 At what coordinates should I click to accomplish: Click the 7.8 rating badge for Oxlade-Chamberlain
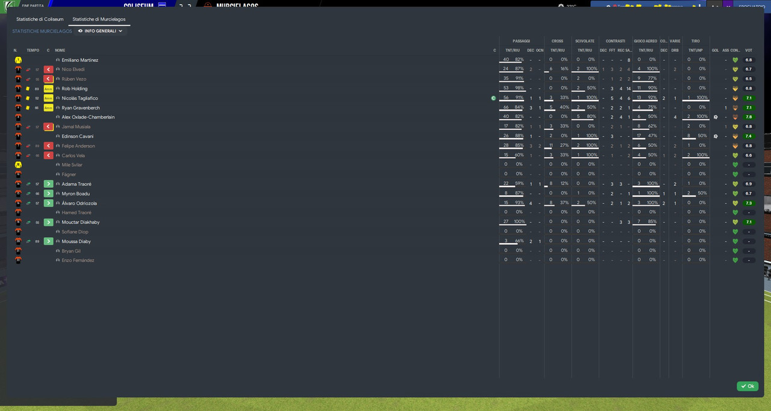tap(749, 117)
